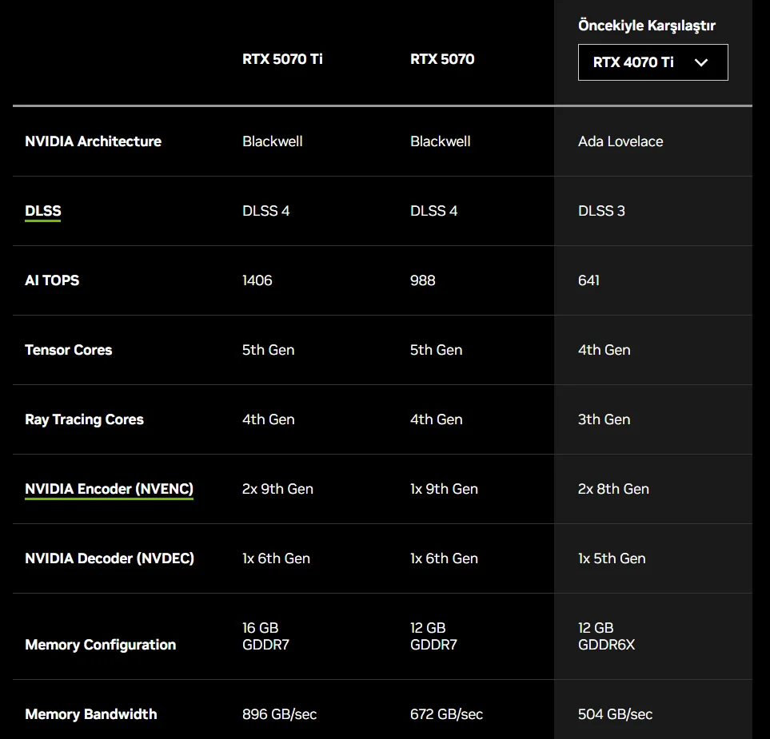Select the 12 GB GDDR6X cell

[606, 636]
